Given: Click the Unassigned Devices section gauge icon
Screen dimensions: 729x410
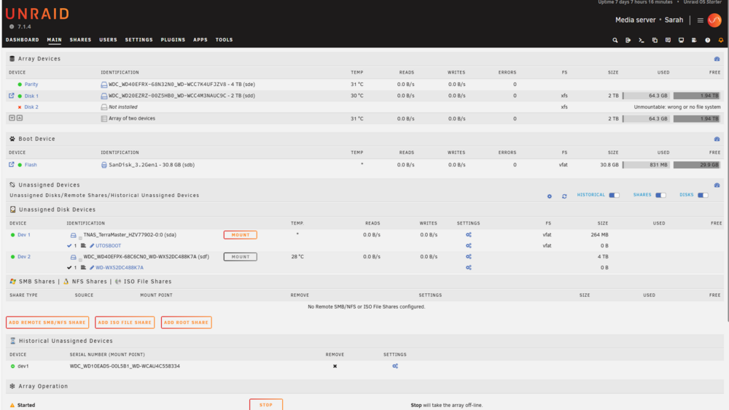Looking at the screenshot, I should click(717, 185).
